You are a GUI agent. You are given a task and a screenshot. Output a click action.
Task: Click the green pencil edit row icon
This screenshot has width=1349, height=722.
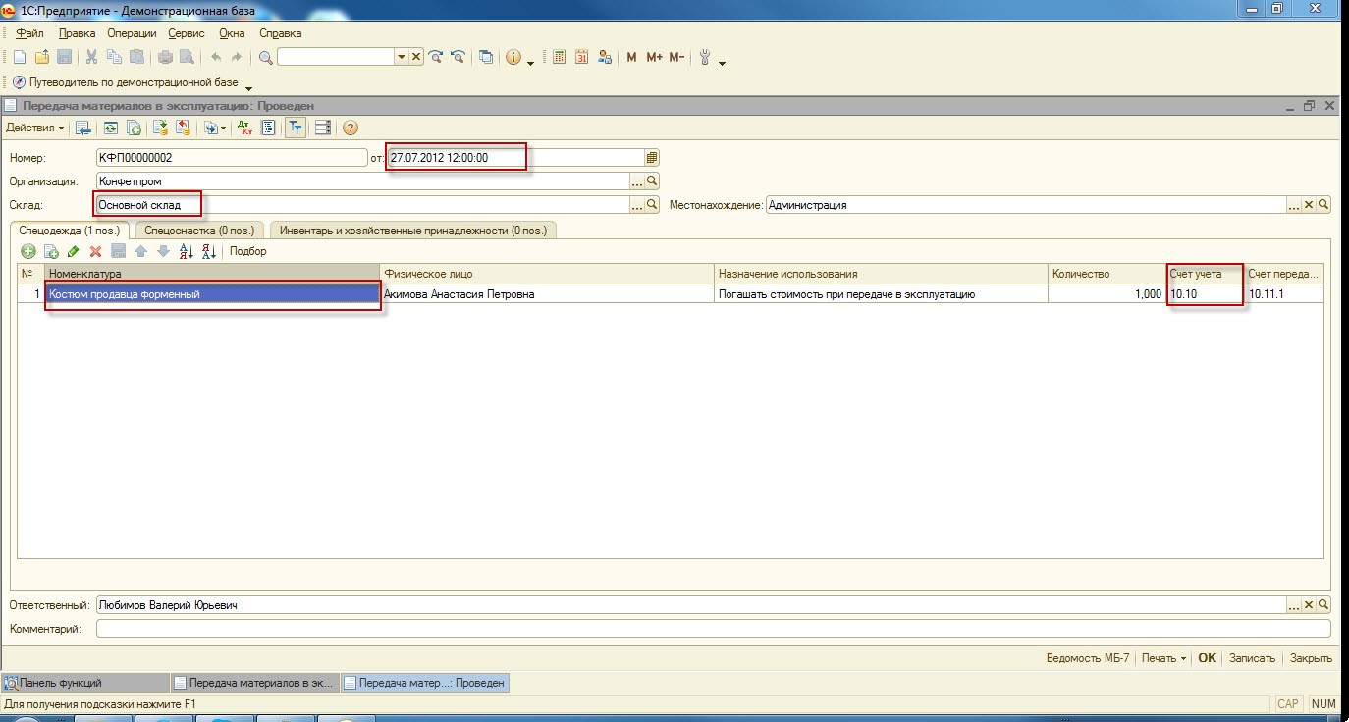click(74, 251)
